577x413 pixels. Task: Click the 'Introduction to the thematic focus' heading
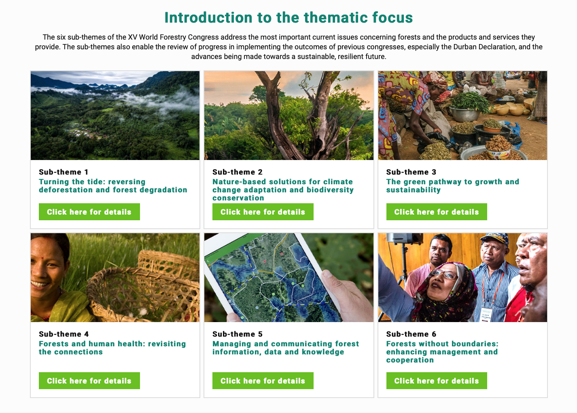[288, 17]
